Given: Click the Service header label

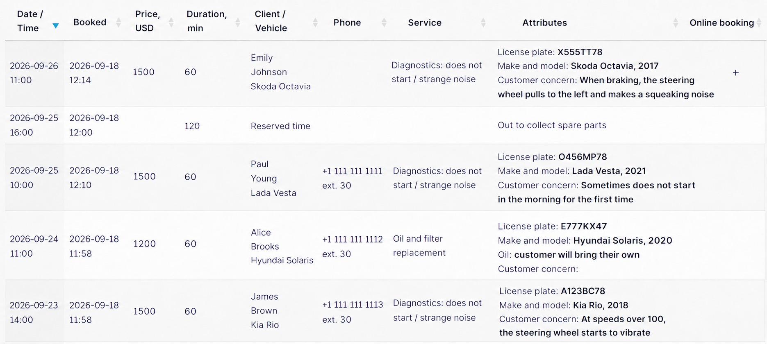Looking at the screenshot, I should coord(425,23).
